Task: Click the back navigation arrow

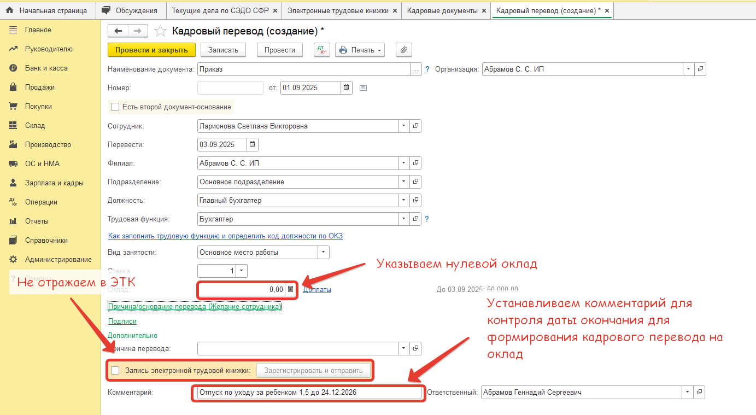Action: point(118,31)
